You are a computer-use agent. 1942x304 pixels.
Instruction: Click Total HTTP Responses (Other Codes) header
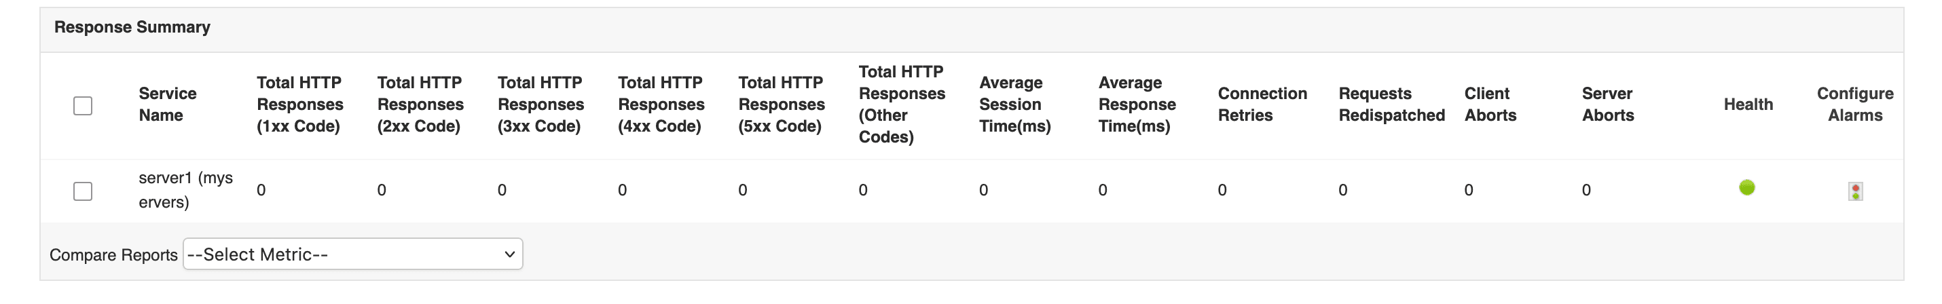pos(901,104)
